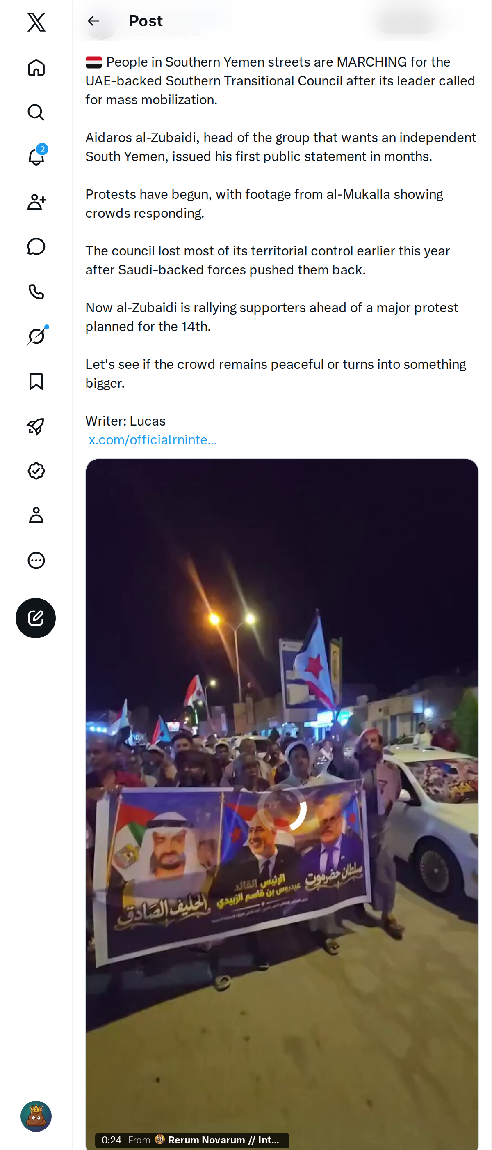Open the rocket-shaped sidebar icon
The image size is (492, 1150).
36,426
